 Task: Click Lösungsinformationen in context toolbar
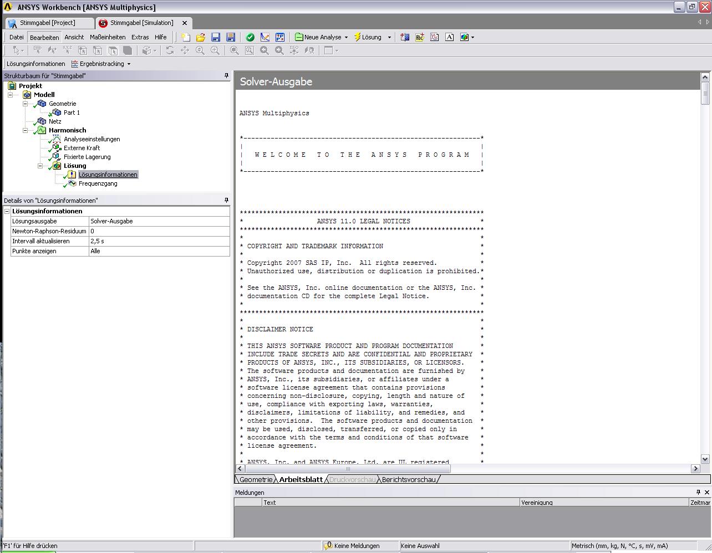36,64
